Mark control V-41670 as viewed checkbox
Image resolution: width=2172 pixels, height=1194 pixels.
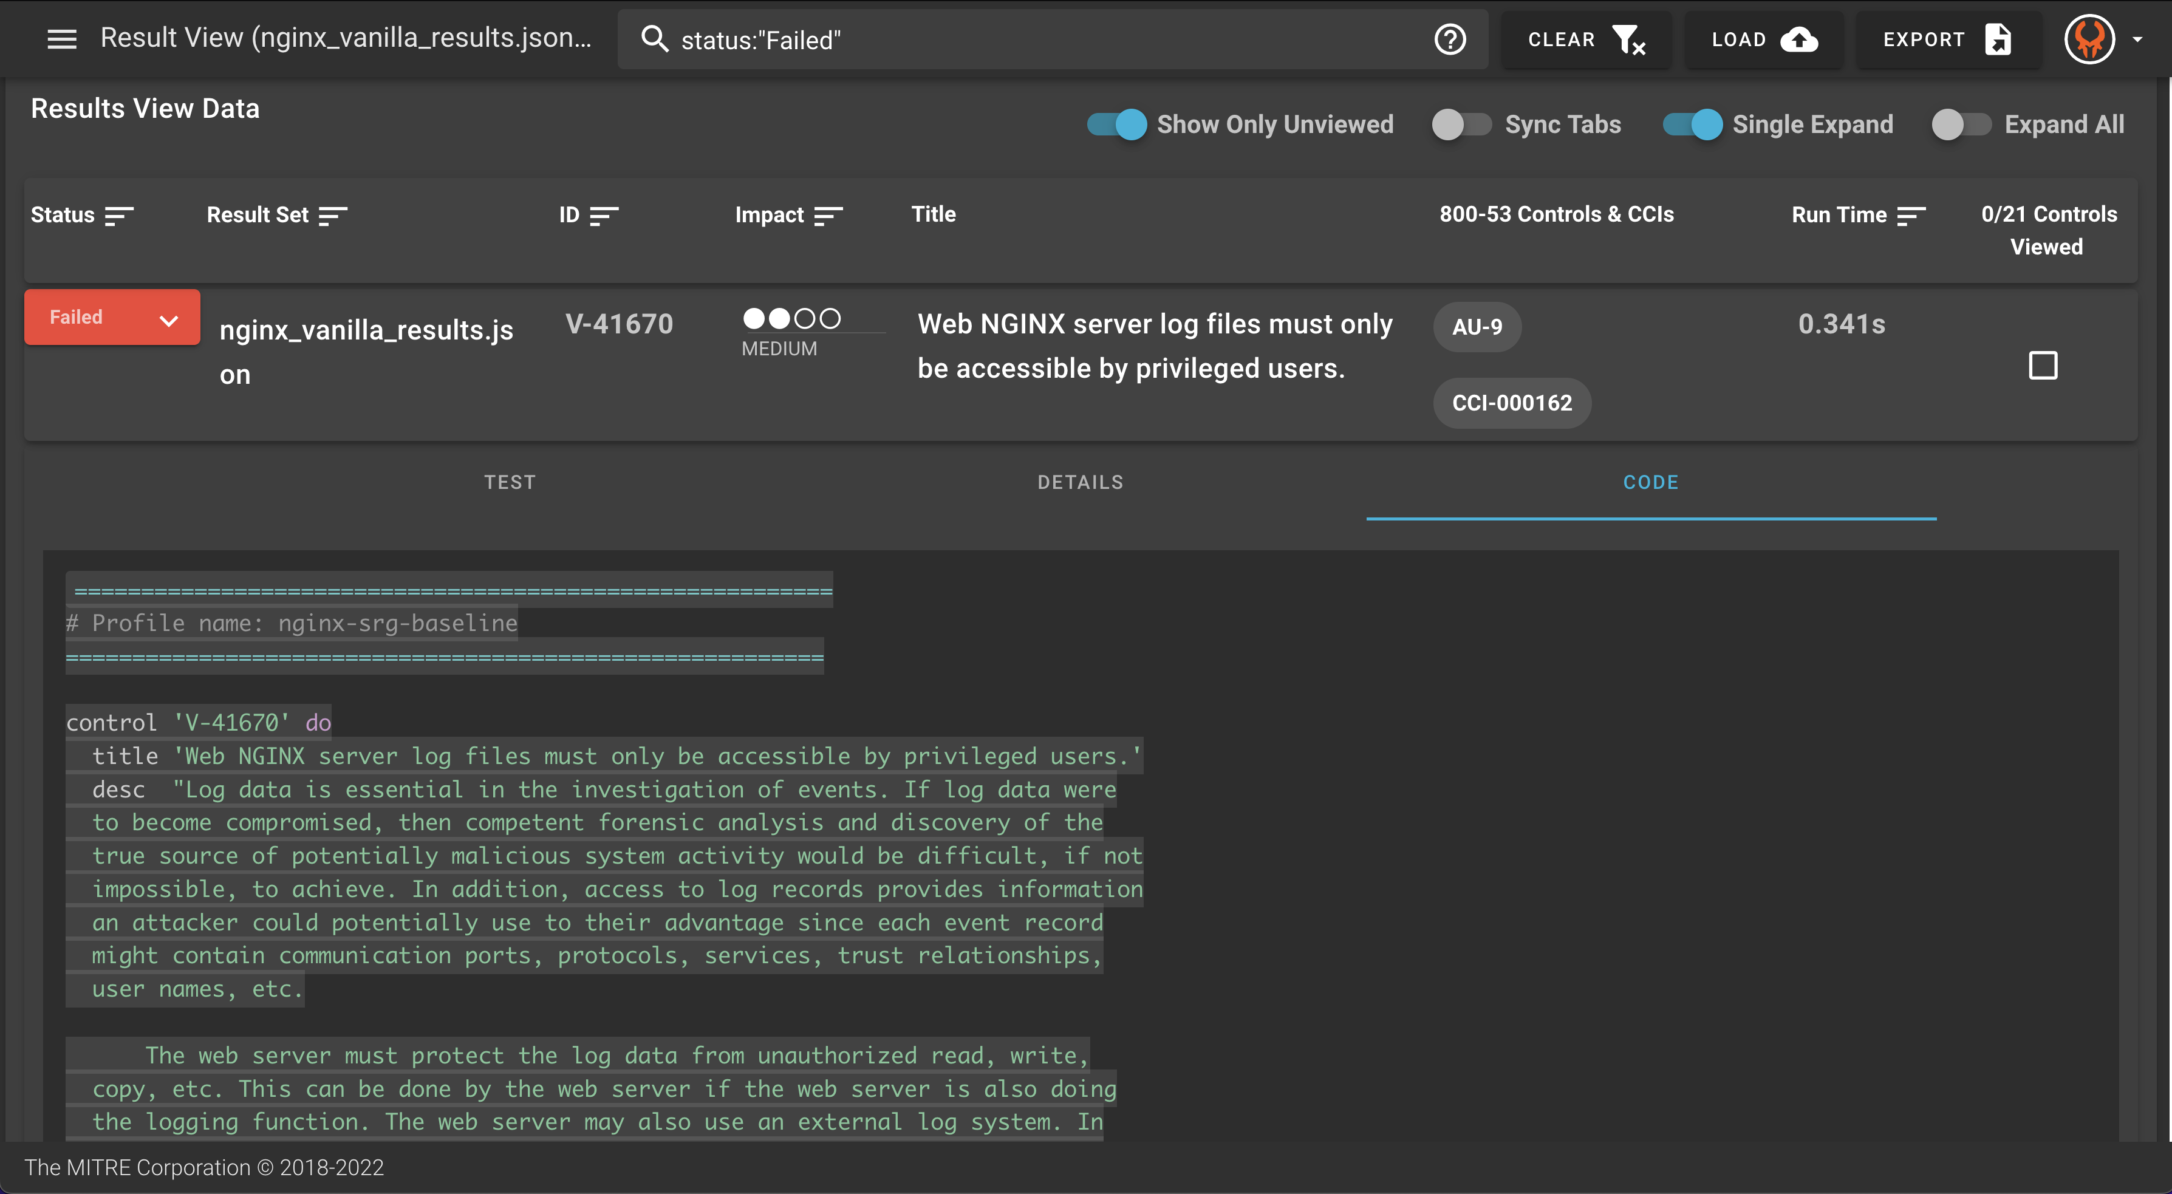[2042, 366]
